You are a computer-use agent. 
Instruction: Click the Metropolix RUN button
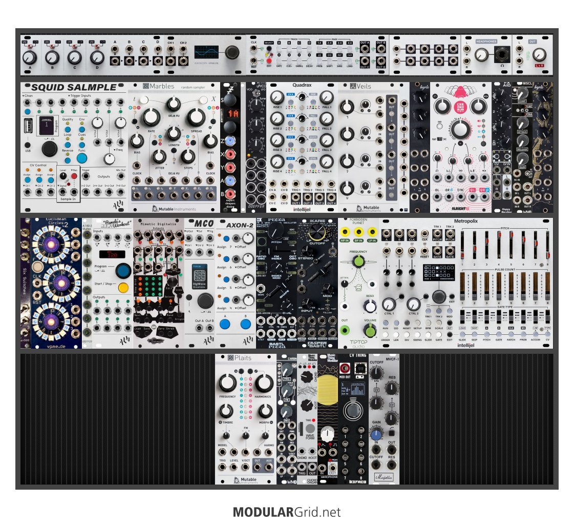tap(386, 323)
